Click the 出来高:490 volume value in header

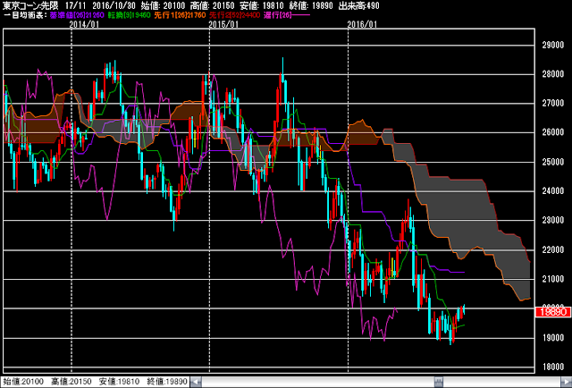click(359, 5)
